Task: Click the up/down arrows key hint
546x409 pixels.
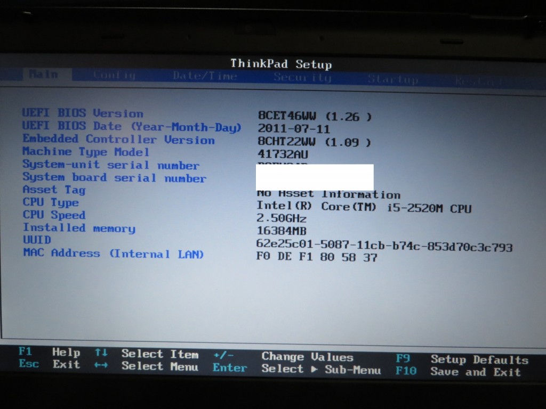Action: [x=101, y=353]
